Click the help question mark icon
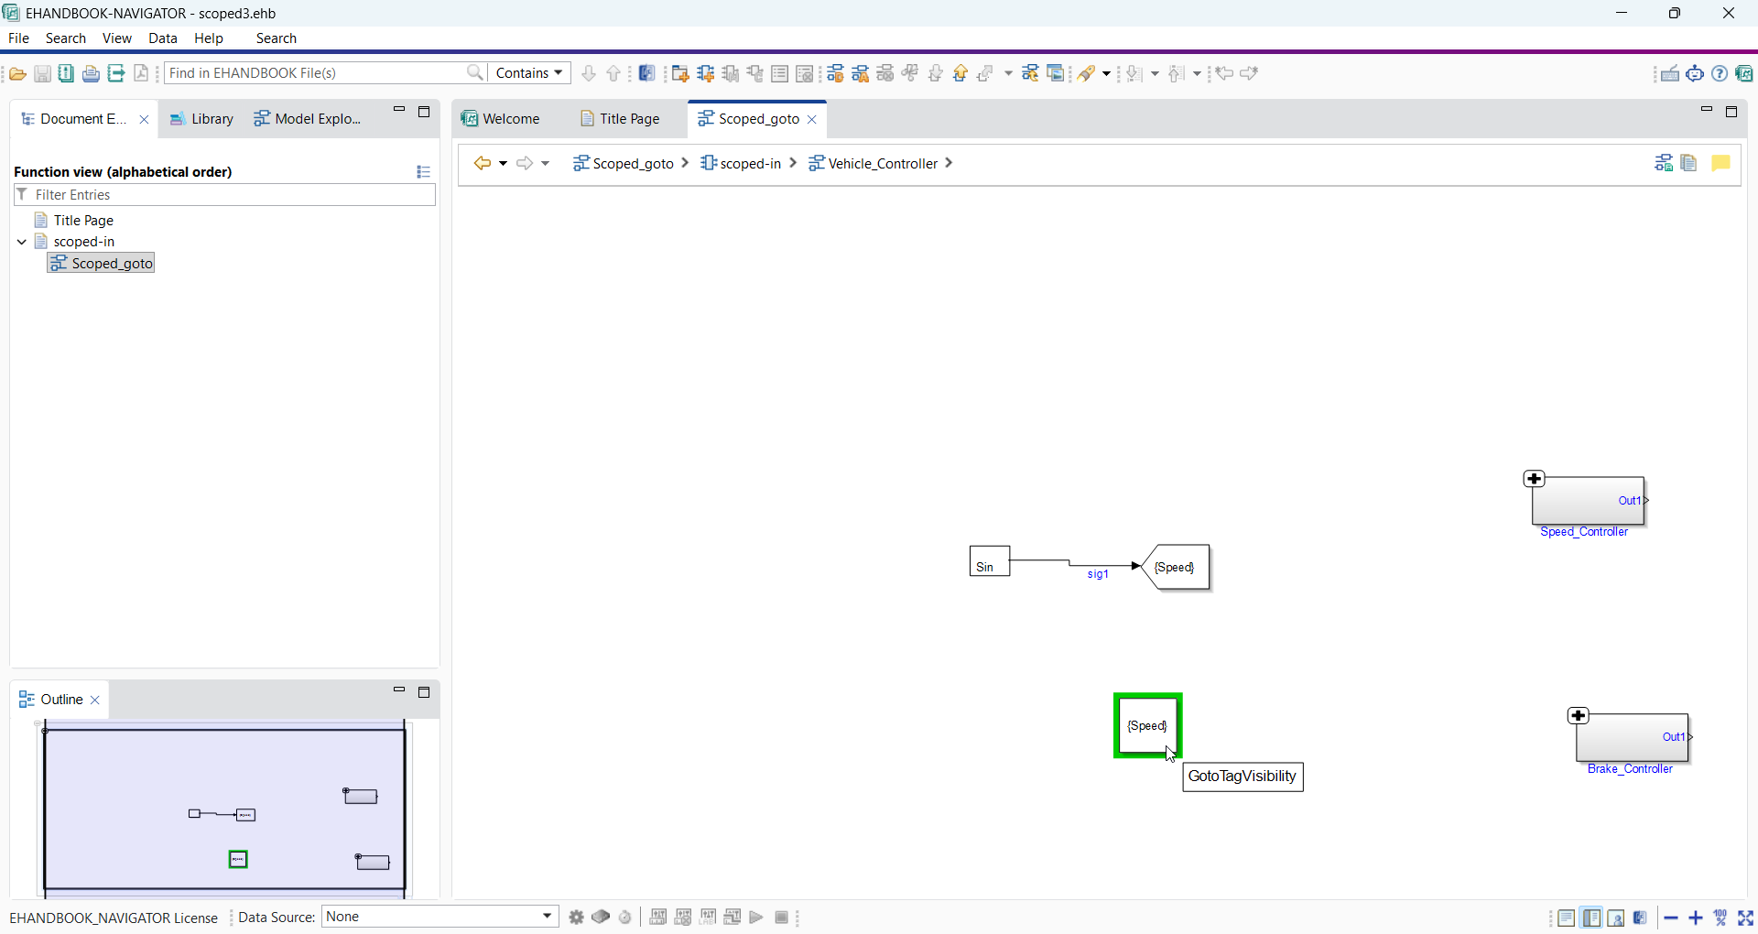 (x=1720, y=73)
